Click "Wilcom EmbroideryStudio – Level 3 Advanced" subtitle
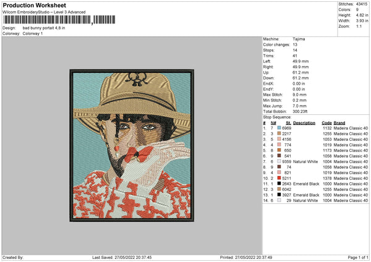Image resolution: width=371 pixels, height=262 pixels. pyautogui.click(x=44, y=12)
